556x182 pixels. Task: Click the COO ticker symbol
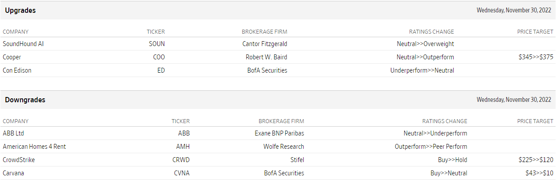159,57
